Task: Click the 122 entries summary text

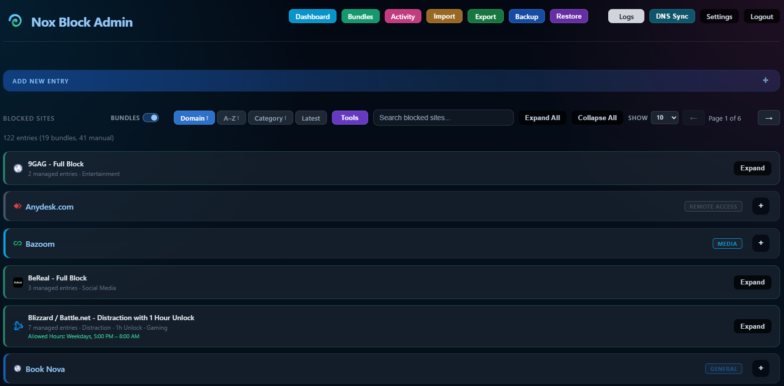Action: tap(58, 138)
